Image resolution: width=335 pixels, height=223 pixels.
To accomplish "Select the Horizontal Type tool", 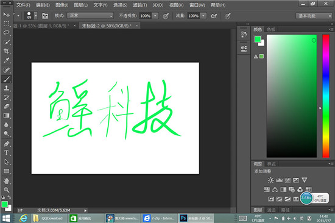I will (x=7, y=153).
